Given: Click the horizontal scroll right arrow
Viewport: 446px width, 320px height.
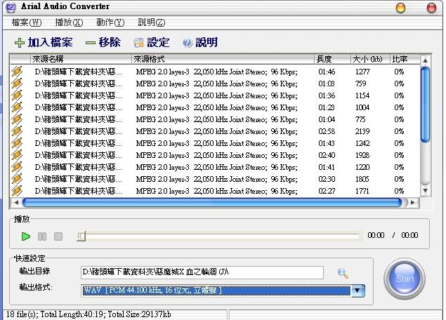Looking at the screenshot, I should click(x=413, y=203).
